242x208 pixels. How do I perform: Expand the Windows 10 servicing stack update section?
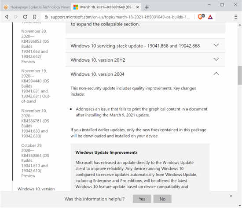pos(146,46)
